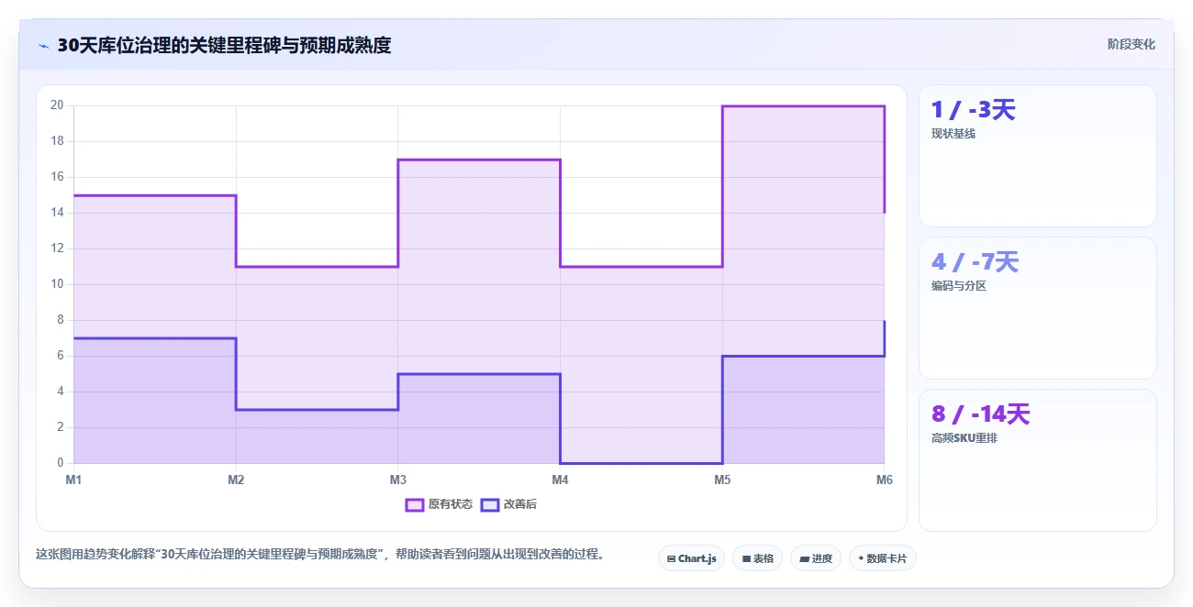Image resolution: width=1193 pixels, height=607 pixels.
Task: Click the 4 / -7天 value
Action: tap(975, 262)
